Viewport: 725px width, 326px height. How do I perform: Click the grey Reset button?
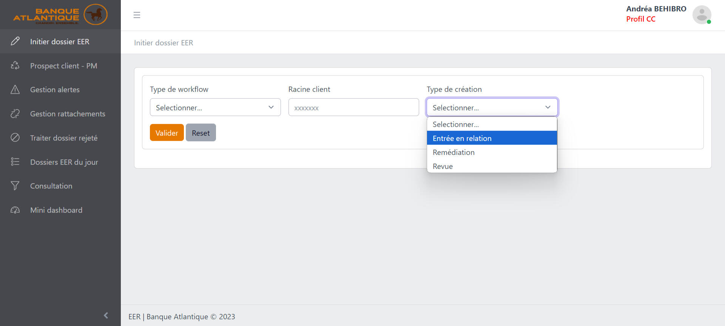(201, 133)
